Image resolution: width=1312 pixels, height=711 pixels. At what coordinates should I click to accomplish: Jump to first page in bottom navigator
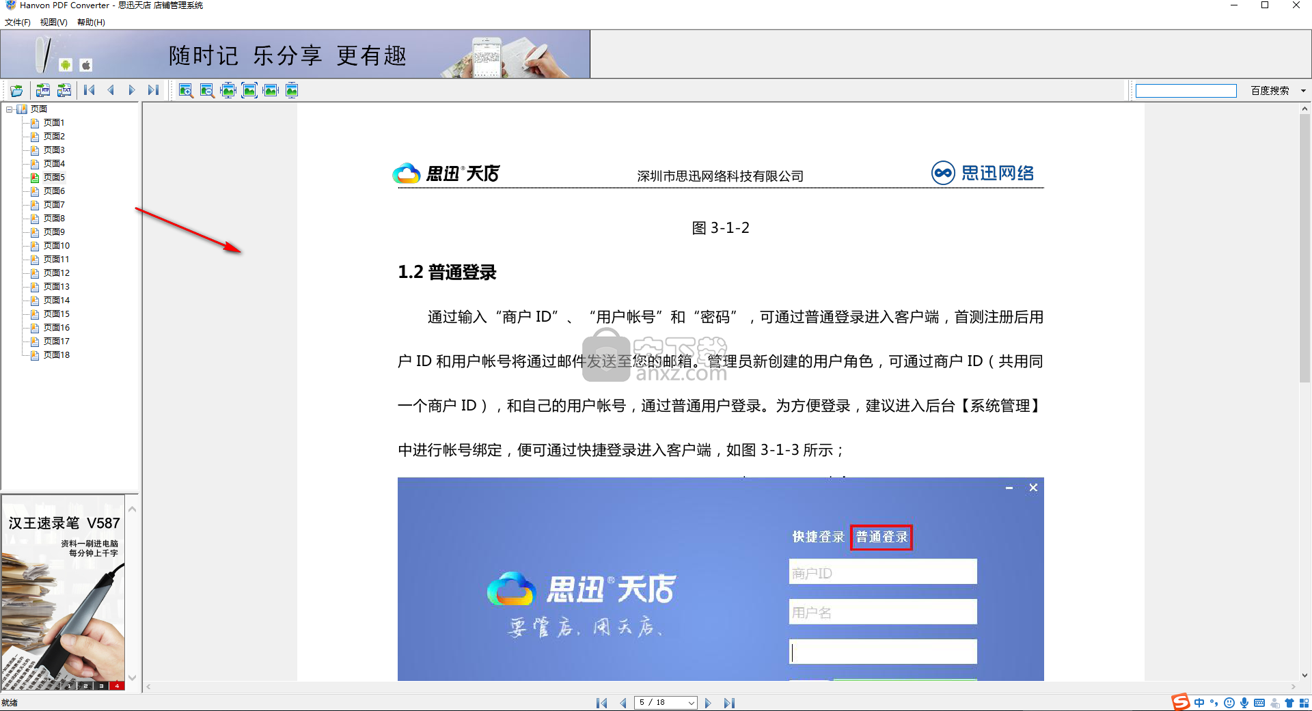(x=601, y=703)
